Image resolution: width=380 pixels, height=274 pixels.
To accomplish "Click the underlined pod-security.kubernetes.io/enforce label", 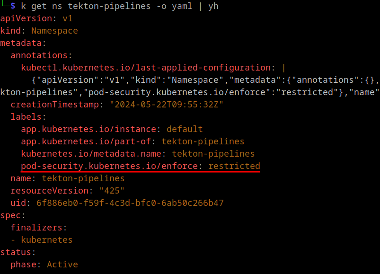I will (x=109, y=166).
